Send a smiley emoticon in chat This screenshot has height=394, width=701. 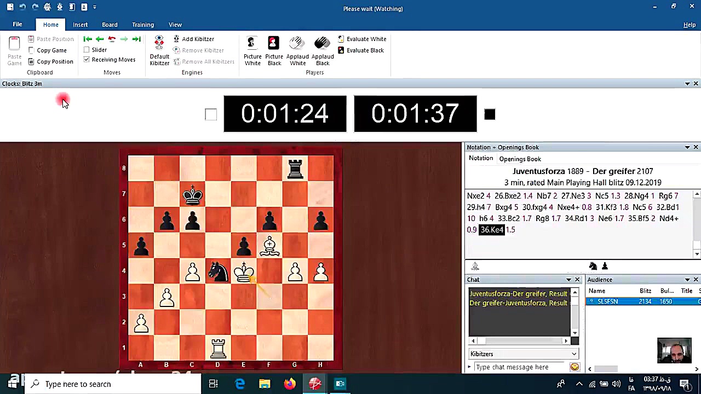tap(574, 367)
